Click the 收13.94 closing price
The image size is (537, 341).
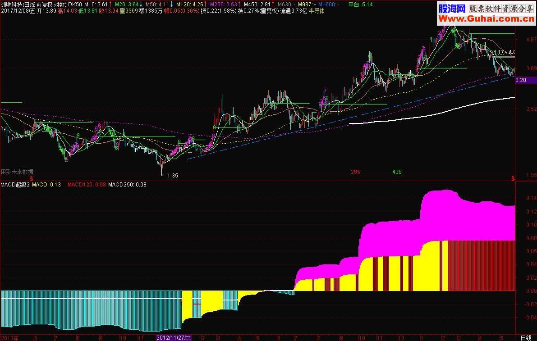(x=109, y=11)
